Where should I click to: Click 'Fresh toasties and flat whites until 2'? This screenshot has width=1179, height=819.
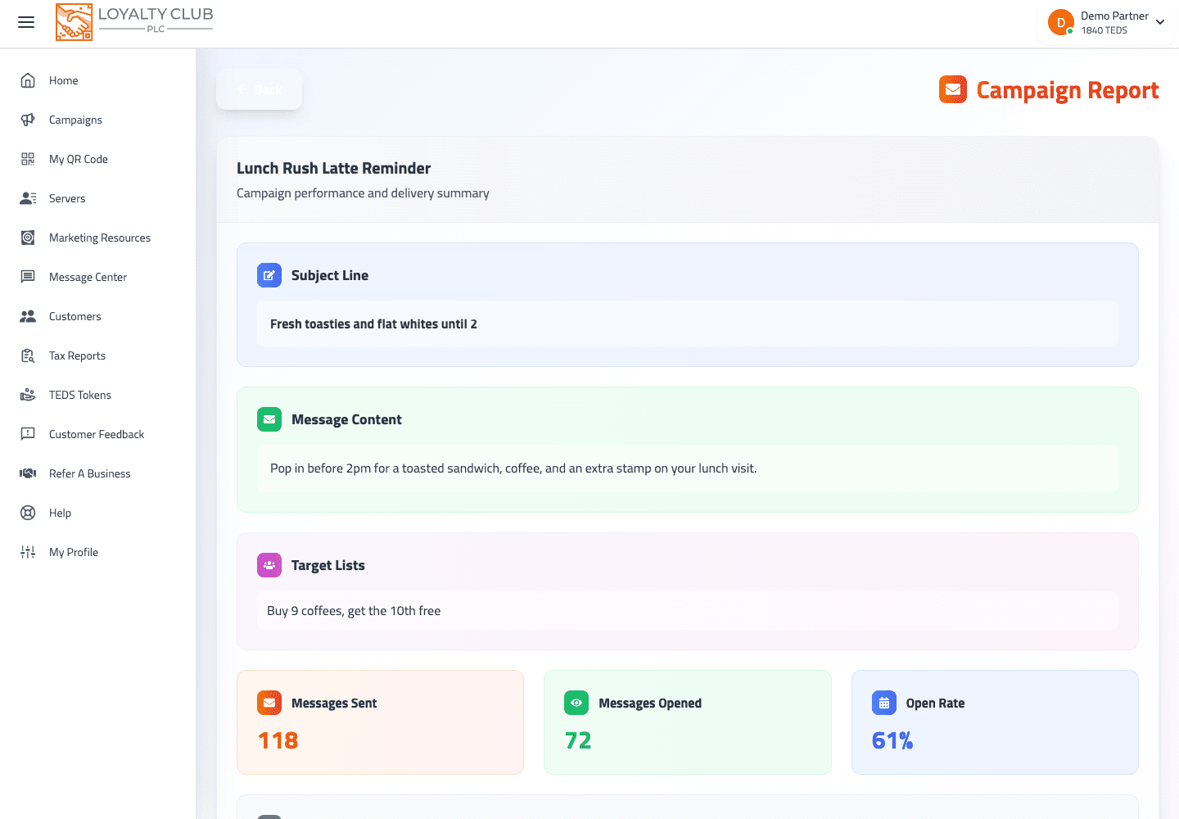[373, 324]
